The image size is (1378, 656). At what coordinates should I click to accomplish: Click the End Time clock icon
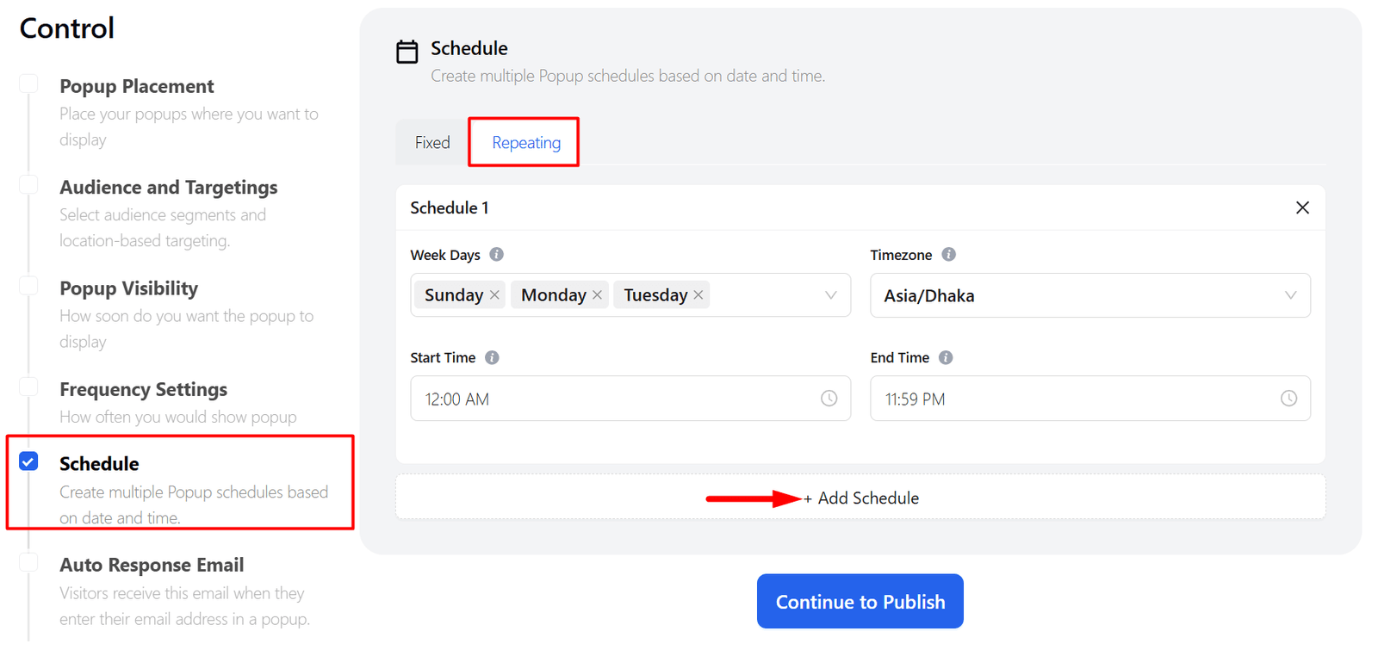pos(1288,399)
